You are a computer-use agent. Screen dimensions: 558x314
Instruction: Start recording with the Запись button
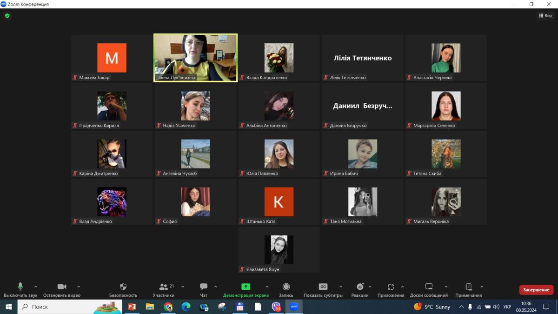point(286,287)
